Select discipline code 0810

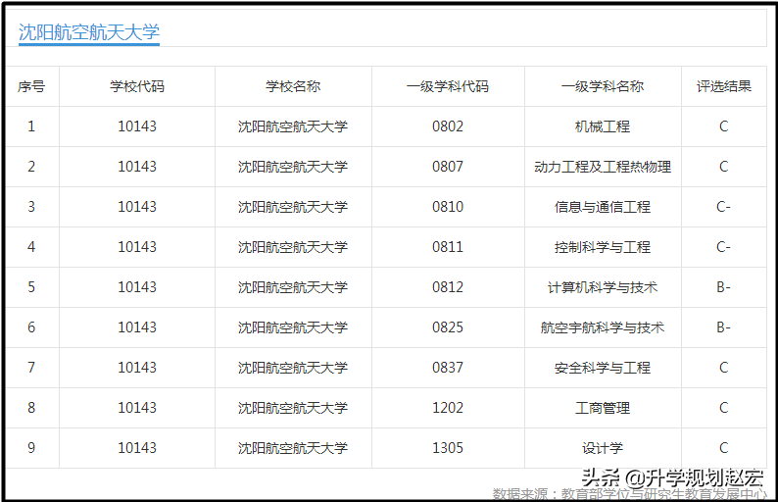448,207
